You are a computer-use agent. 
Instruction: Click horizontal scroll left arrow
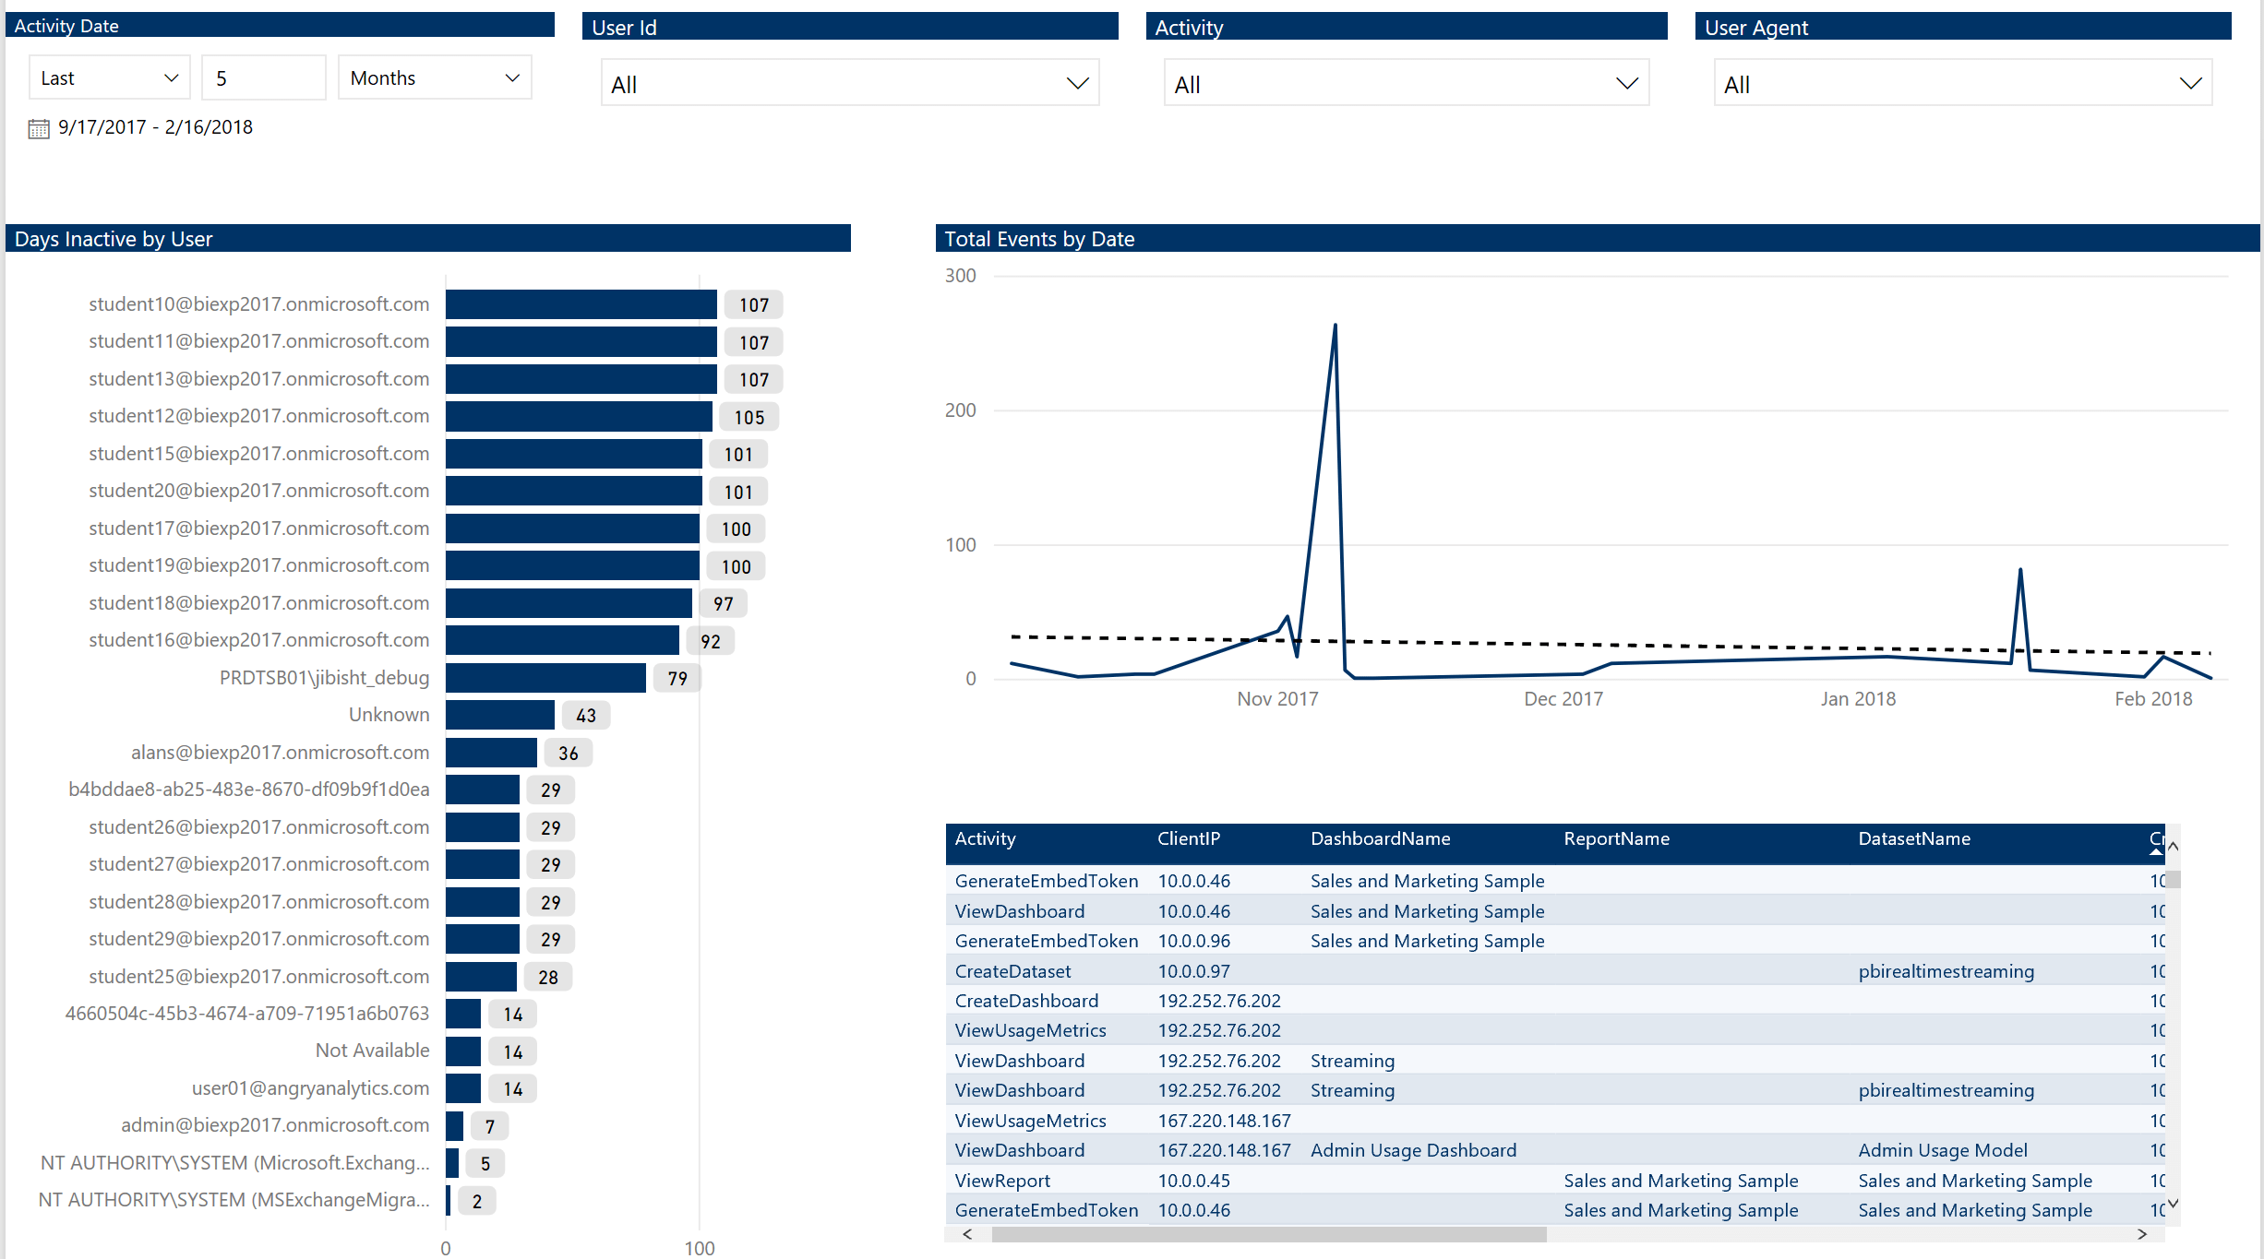pos(966,1234)
